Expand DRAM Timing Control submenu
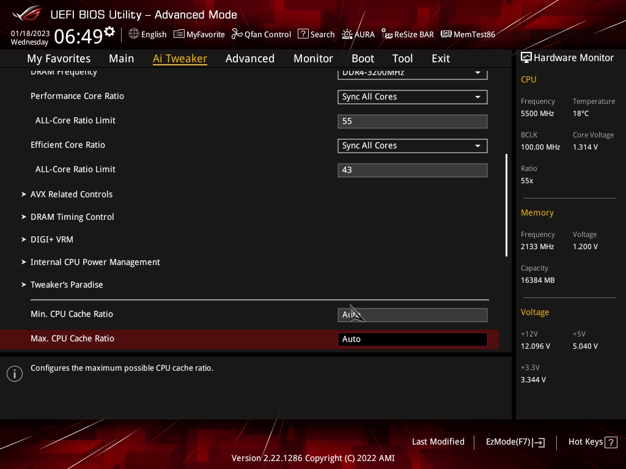This screenshot has height=469, width=626. pyautogui.click(x=72, y=217)
